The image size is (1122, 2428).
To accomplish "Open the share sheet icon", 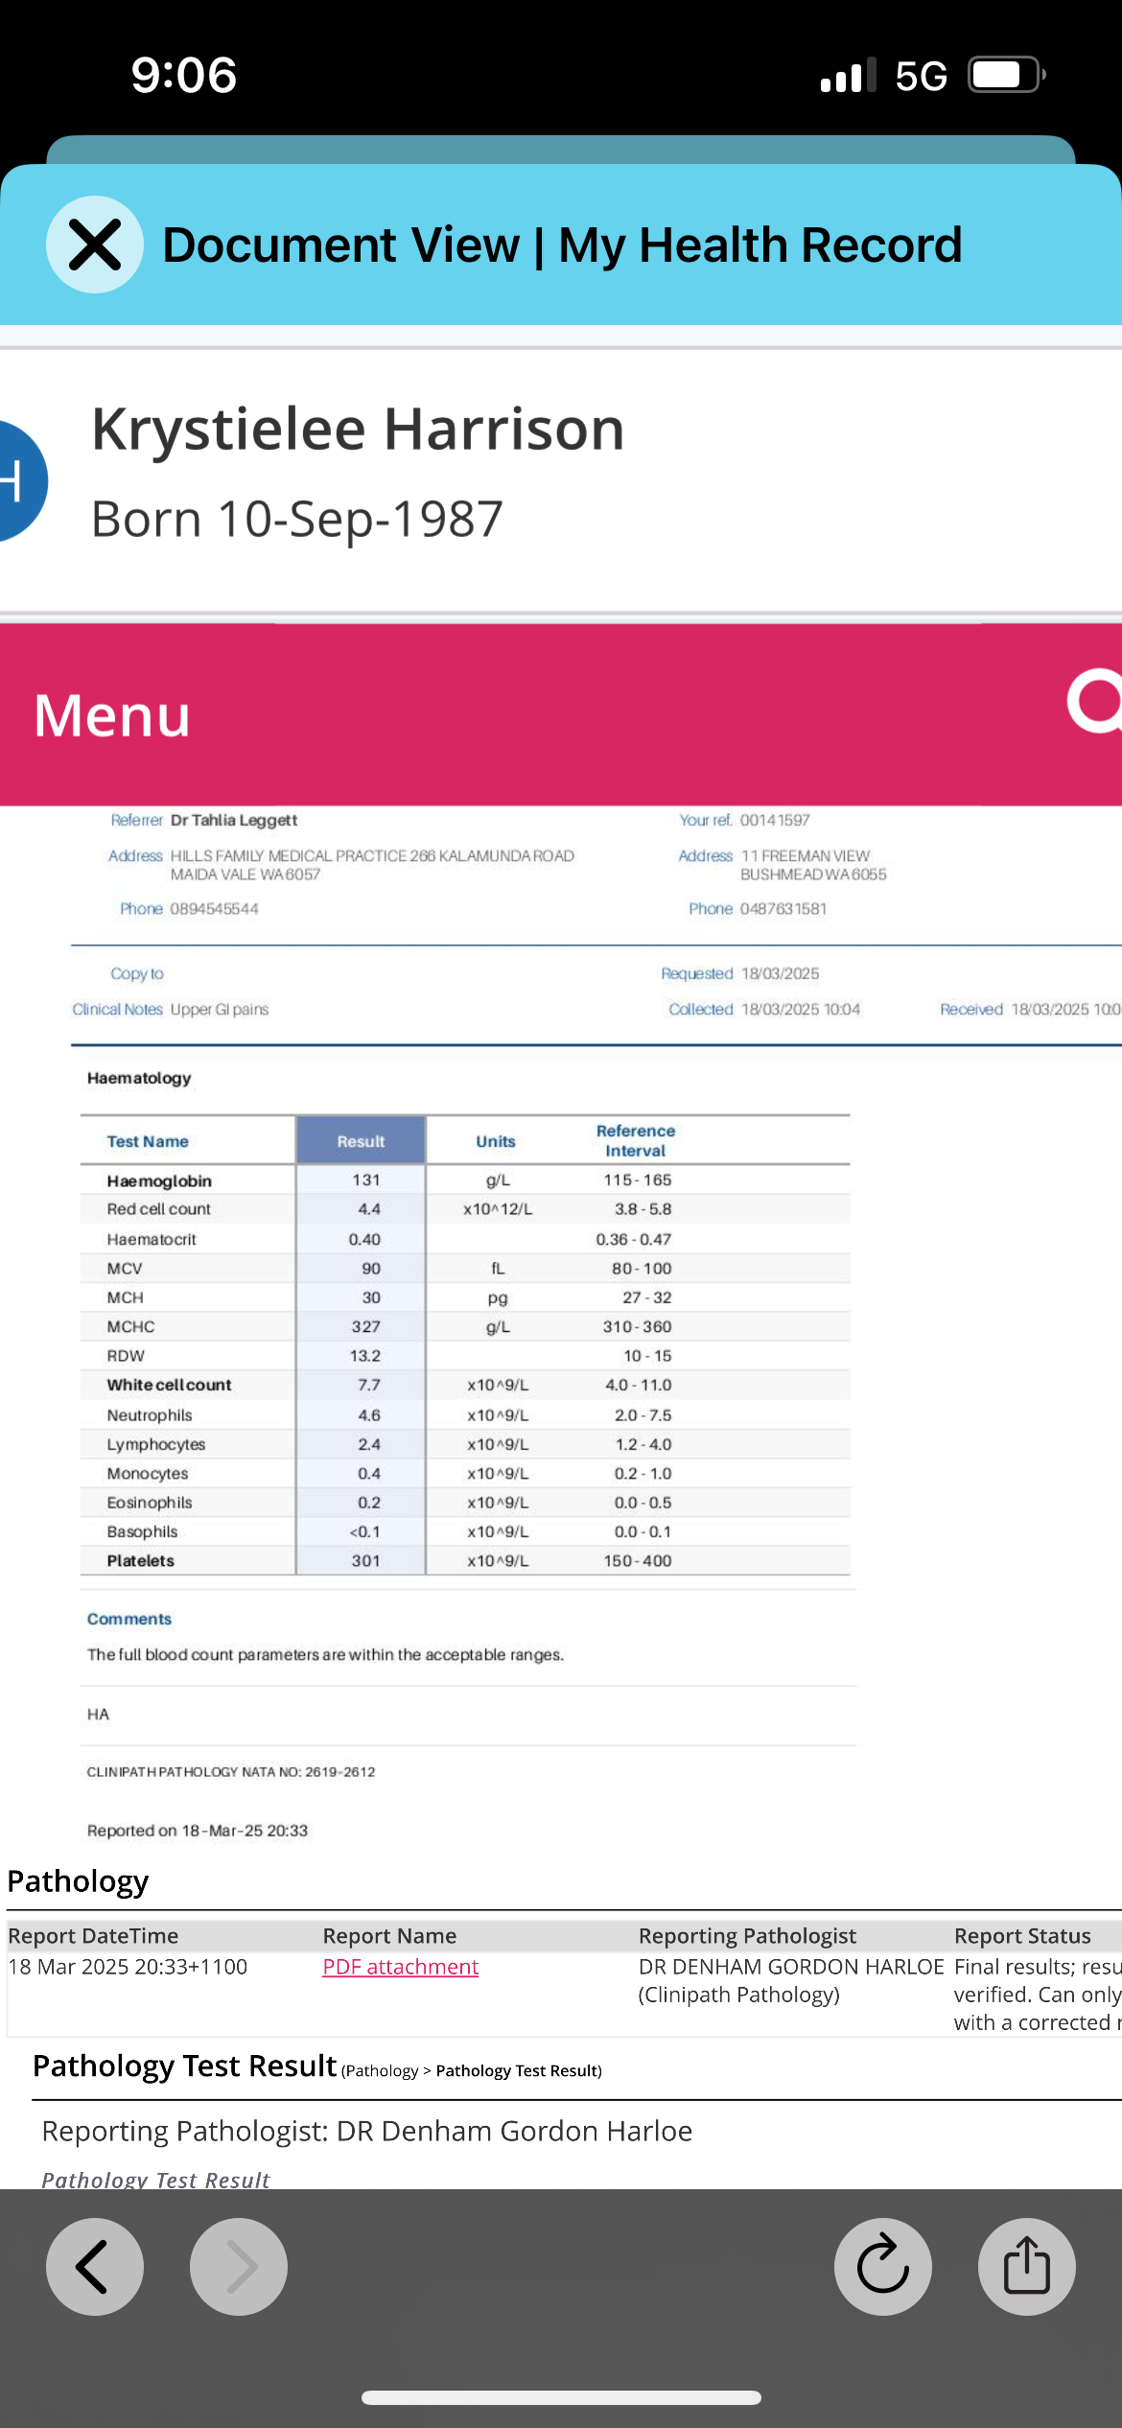I will (1026, 2267).
